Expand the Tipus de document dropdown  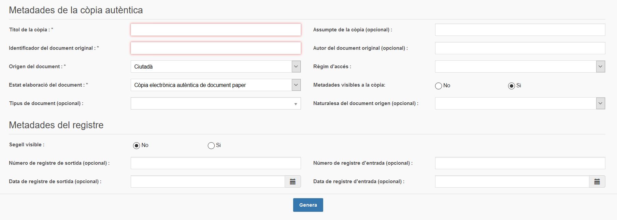click(296, 104)
